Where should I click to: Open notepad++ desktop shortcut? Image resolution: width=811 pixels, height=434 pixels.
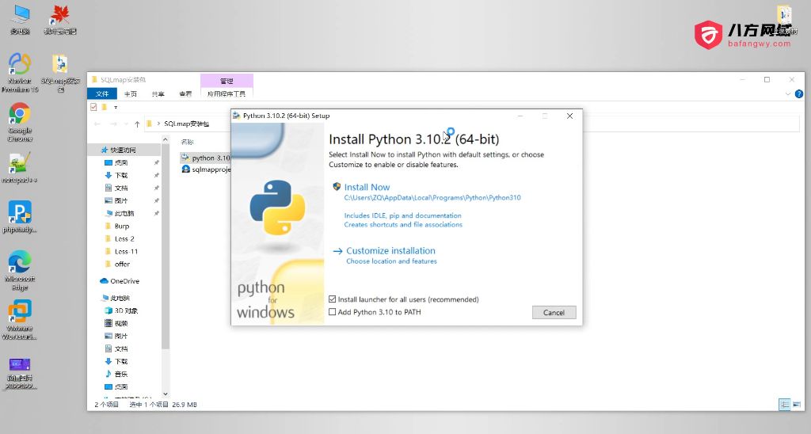coord(20,168)
